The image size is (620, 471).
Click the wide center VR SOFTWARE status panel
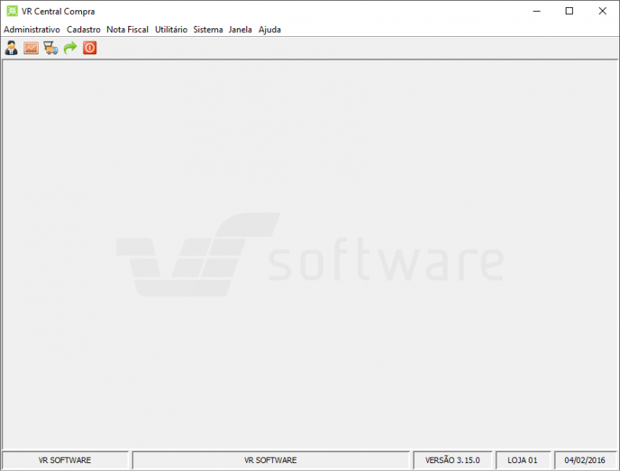(x=271, y=460)
